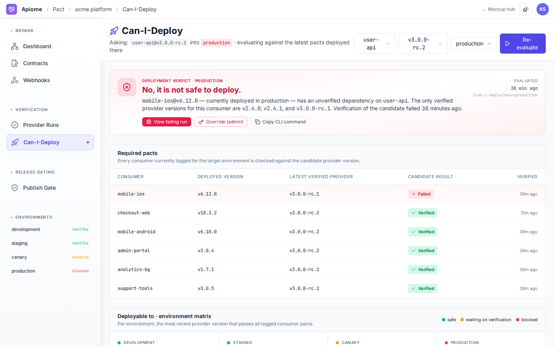This screenshot has width=555, height=347.
Task: Select production environment in sidebar
Action: pos(50,271)
